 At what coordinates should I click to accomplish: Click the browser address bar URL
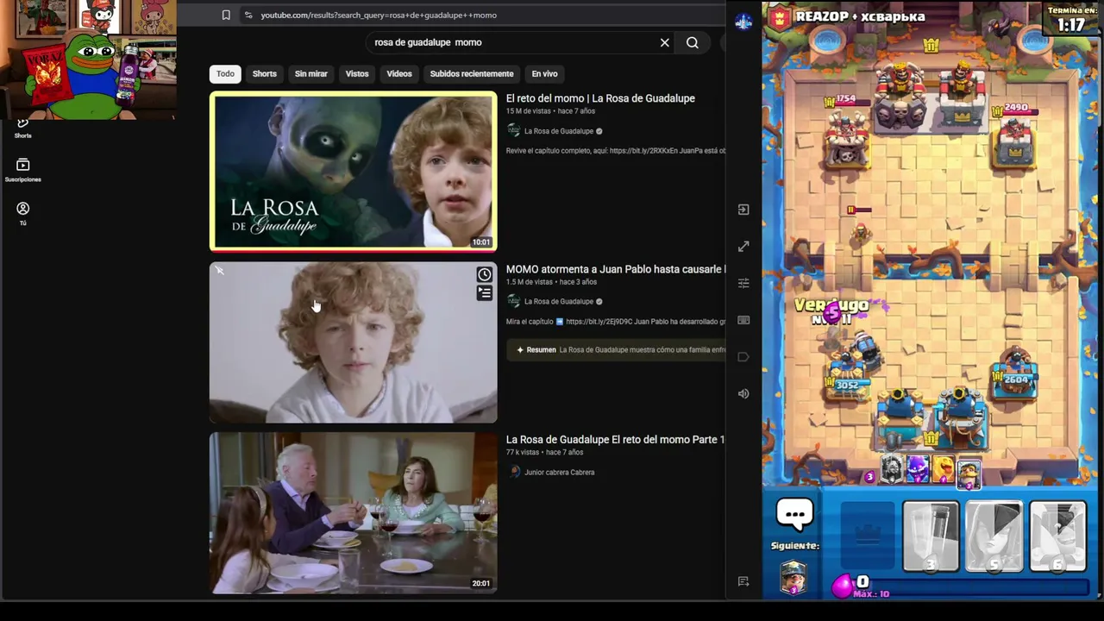[x=379, y=15]
